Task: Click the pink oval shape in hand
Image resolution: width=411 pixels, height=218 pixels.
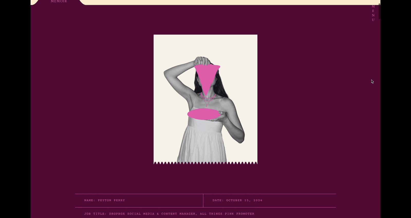Action: [x=203, y=114]
